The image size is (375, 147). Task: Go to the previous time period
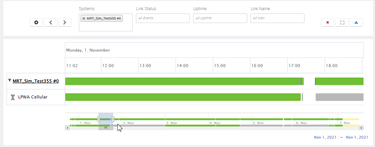click(x=51, y=23)
